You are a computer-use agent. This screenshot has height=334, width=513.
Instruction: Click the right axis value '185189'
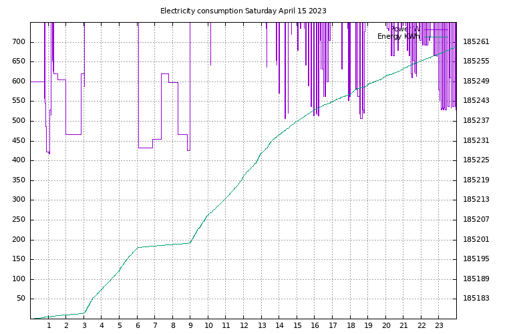click(476, 279)
